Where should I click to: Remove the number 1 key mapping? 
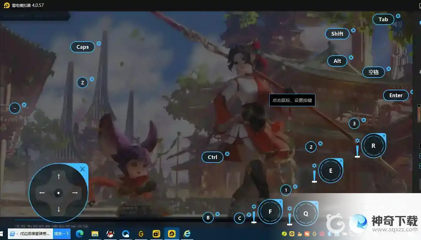[x=295, y=187]
